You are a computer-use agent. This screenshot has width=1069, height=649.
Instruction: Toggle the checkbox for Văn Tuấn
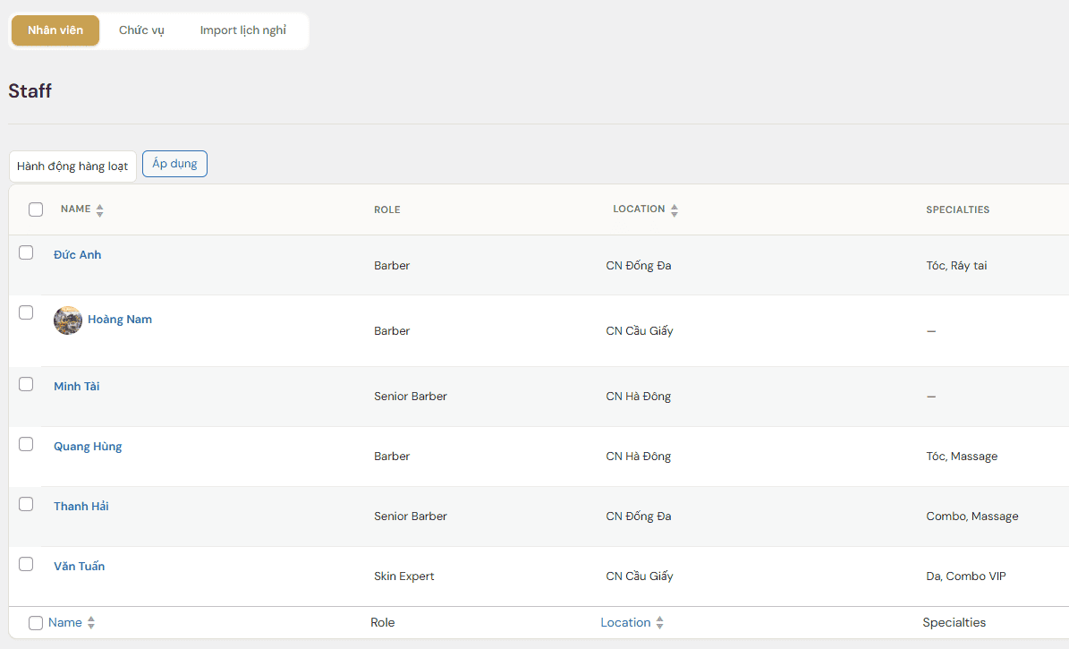(26, 564)
